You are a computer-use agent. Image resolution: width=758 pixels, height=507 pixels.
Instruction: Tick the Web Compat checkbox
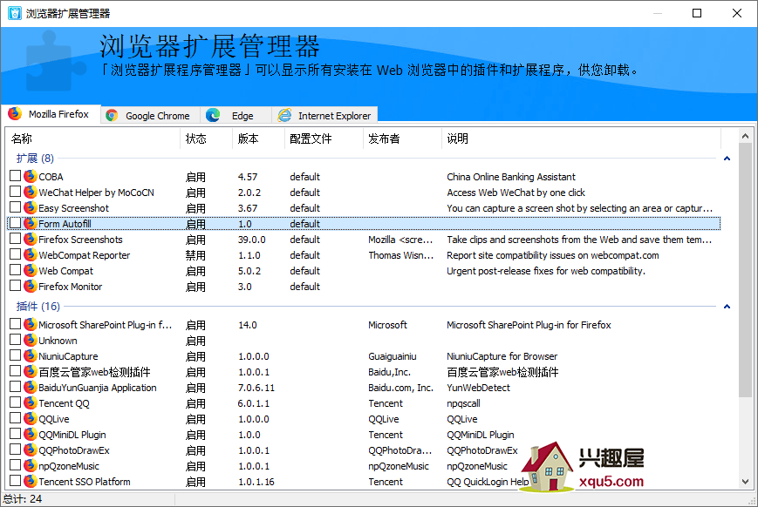click(15, 270)
